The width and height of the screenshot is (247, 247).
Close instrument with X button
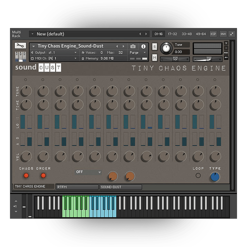226,43
